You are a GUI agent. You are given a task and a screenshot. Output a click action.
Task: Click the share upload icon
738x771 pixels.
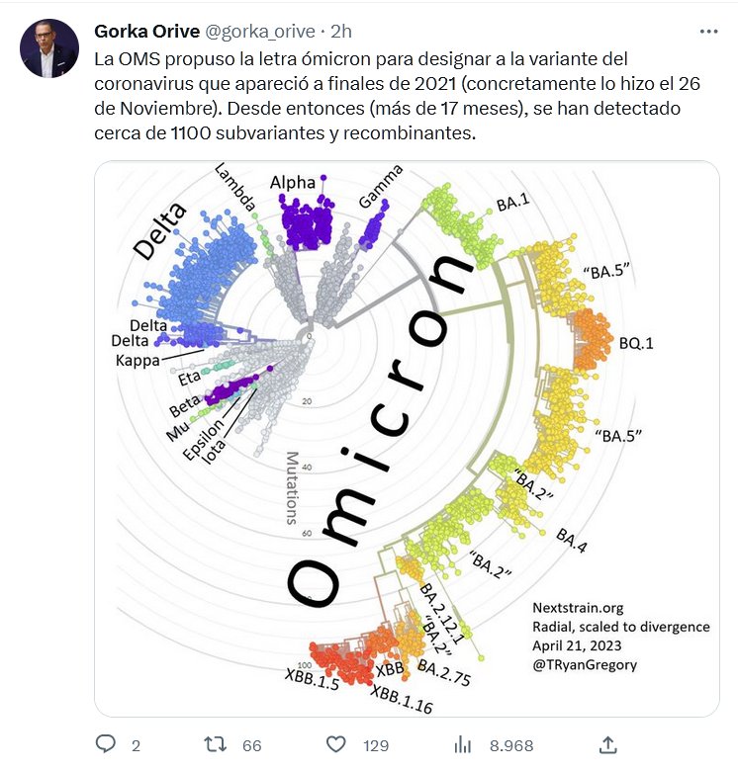pyautogui.click(x=608, y=744)
